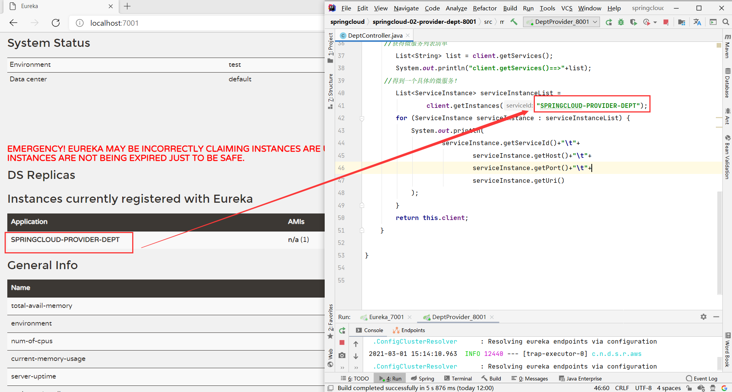
Task: Open the DeptProvider_8001 run configuration dropdown
Action: [561, 22]
